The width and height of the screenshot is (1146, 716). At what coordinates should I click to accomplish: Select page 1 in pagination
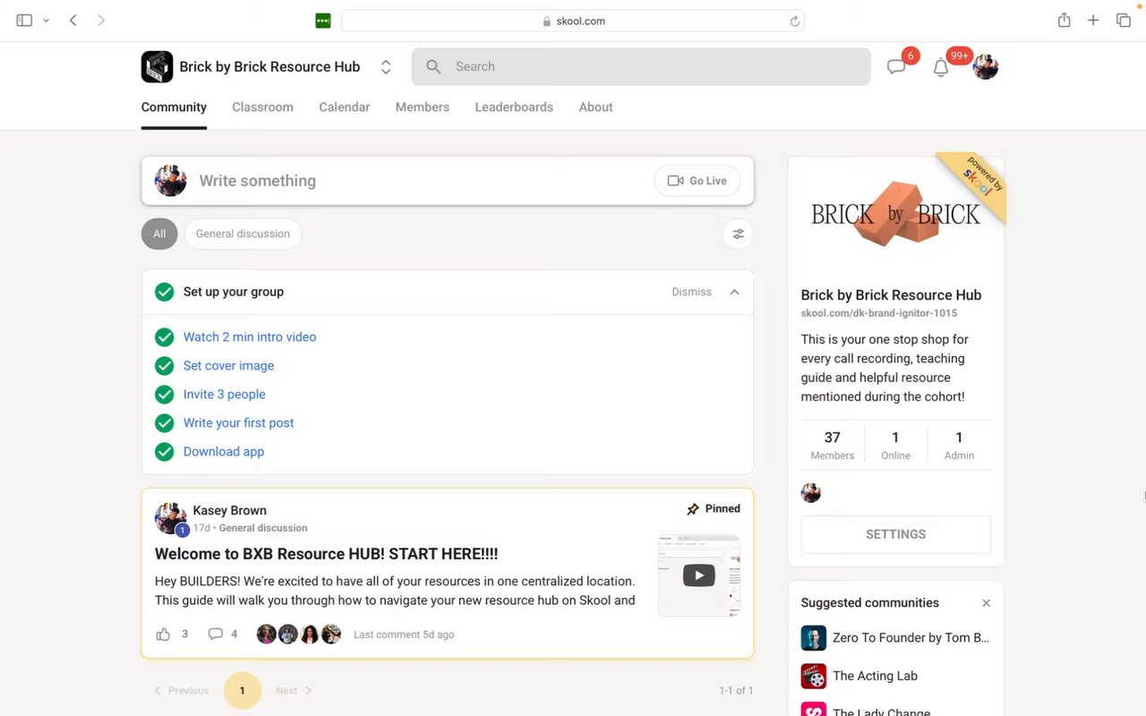tap(242, 691)
